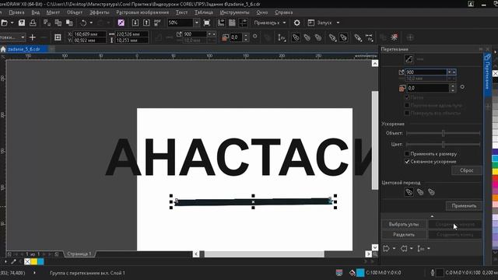Select direct color transition icon in docker
The image size is (498, 280).
click(409, 192)
